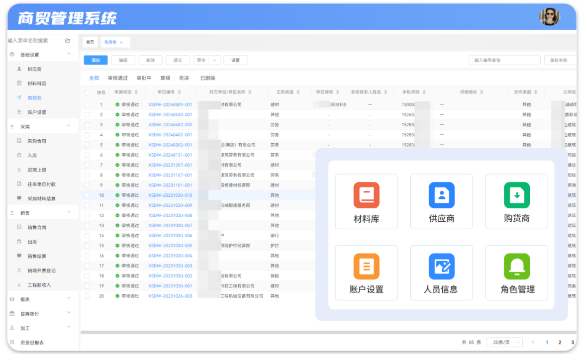Screen dimensions: 582x354
Task: Check the row 20 checkbox
Action: tap(87, 296)
